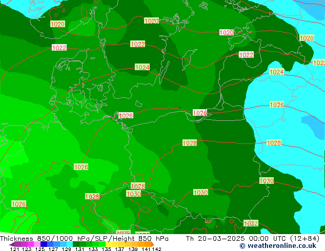This screenshot has height=251, width=325.
Task: Select the darkest green legend swatch above 131
Action: pyautogui.click(x=76, y=244)
